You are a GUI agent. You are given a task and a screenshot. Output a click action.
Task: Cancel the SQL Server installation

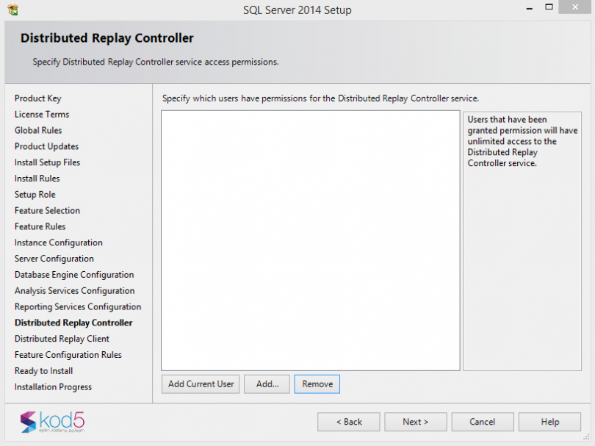point(482,421)
